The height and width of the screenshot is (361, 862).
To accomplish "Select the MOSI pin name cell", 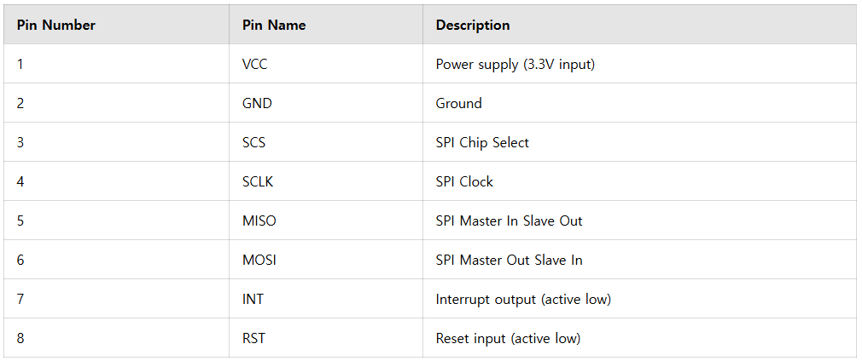I will (x=259, y=261).
